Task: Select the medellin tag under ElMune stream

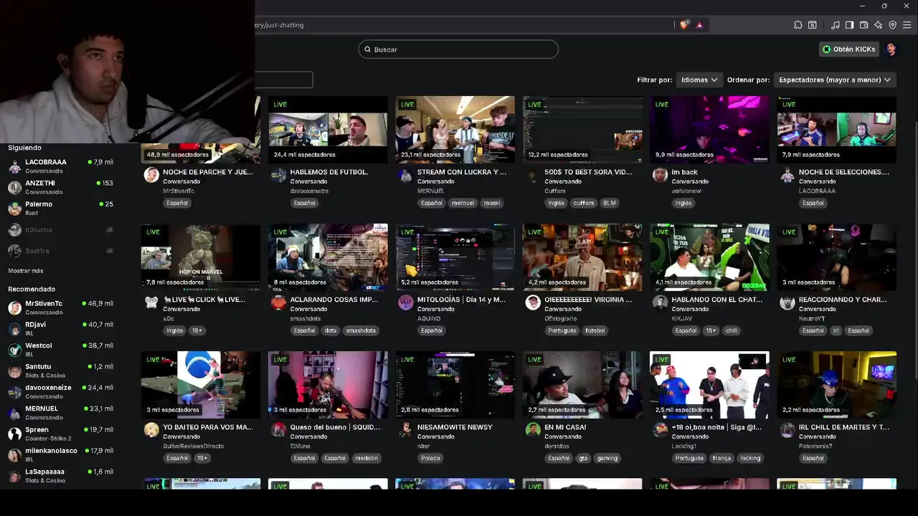Action: pyautogui.click(x=366, y=458)
